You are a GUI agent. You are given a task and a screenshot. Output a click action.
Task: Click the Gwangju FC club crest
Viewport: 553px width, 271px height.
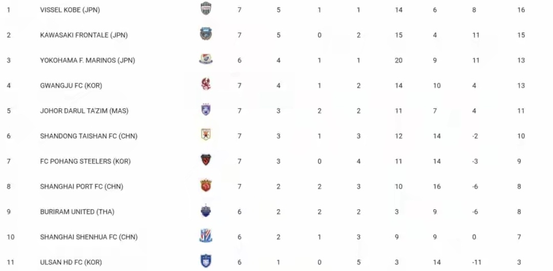(x=206, y=85)
